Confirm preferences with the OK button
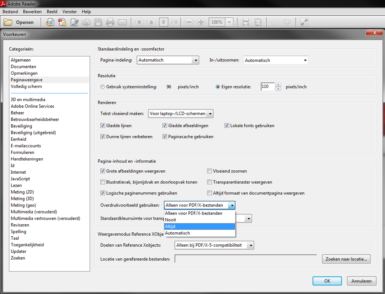Screen dimensions: 385x294 click(x=327, y=281)
